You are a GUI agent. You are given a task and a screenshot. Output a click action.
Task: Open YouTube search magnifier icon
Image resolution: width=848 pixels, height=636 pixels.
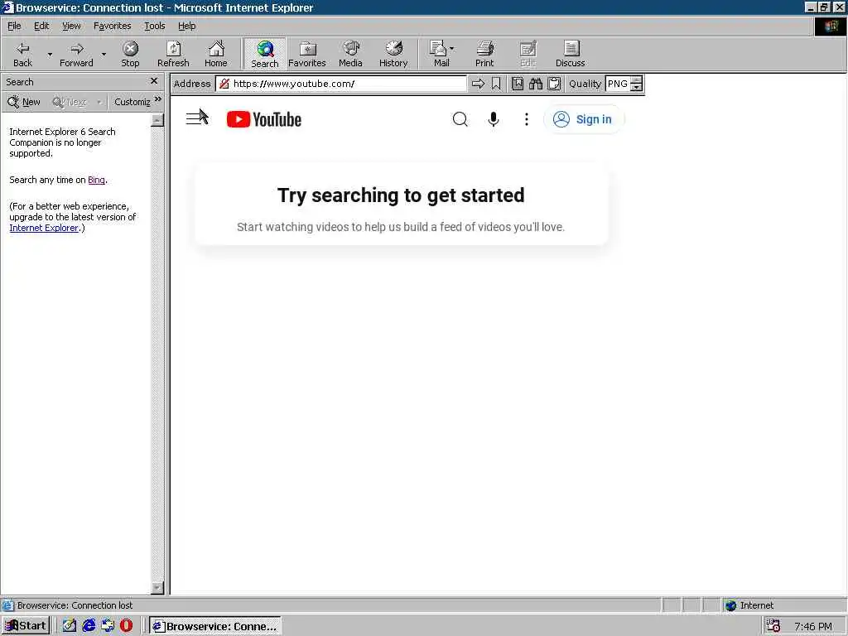tap(460, 119)
